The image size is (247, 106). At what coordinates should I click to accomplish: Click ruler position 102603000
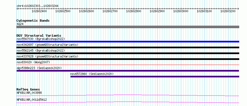[181, 11]
